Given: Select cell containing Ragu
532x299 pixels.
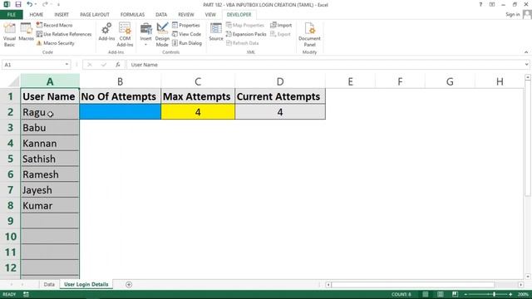Looking at the screenshot, I should tap(50, 112).
